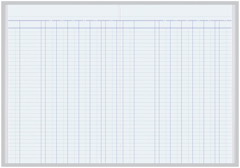
Task: Click column number 6 on the right page
Action: tap(225, 21)
